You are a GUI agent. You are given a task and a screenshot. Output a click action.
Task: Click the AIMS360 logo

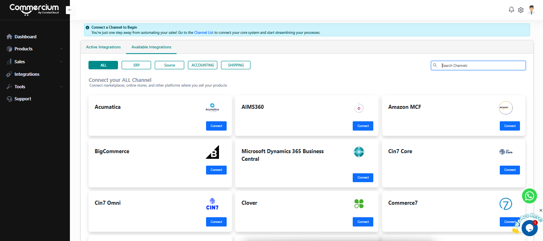pyautogui.click(x=359, y=108)
